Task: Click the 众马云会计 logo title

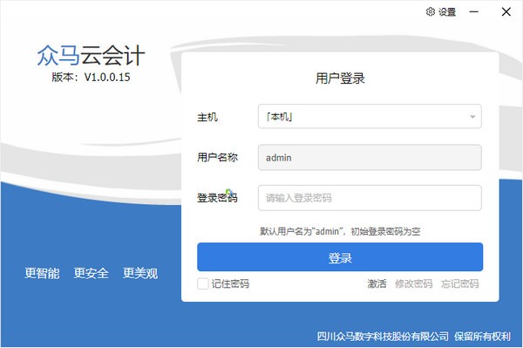Action: [x=91, y=56]
